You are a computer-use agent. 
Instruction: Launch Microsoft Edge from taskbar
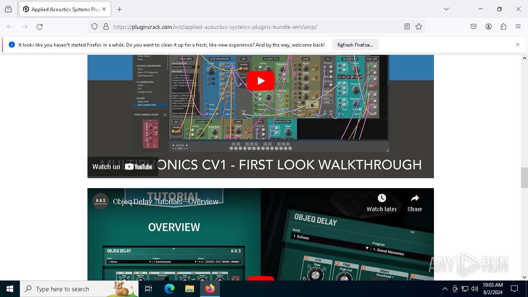(x=170, y=289)
